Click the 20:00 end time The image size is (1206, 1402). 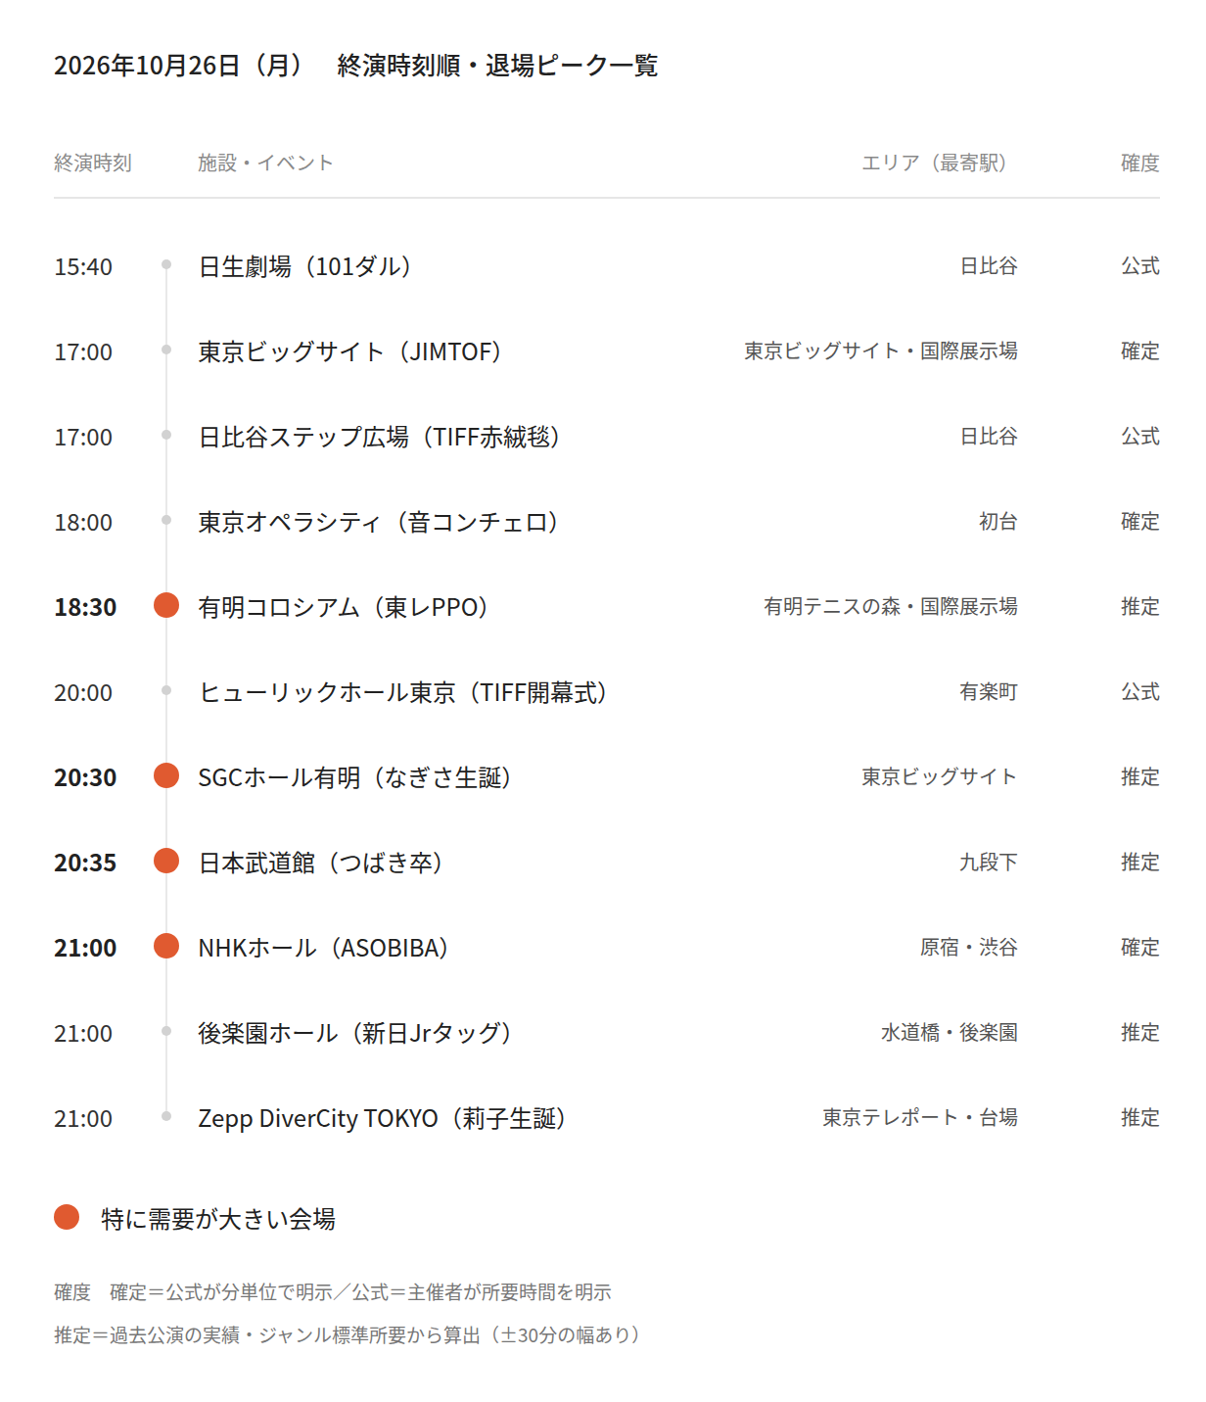(83, 692)
